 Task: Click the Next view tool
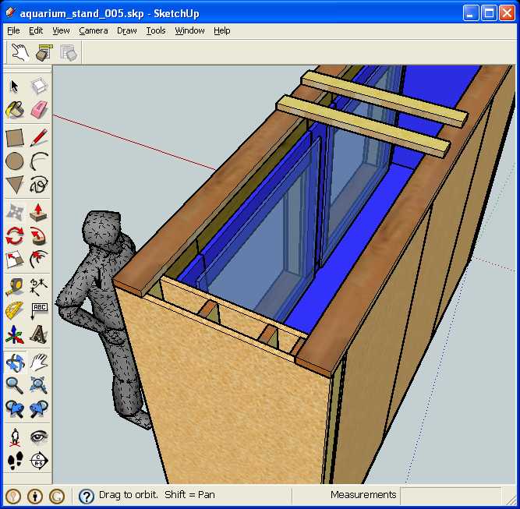click(39, 409)
